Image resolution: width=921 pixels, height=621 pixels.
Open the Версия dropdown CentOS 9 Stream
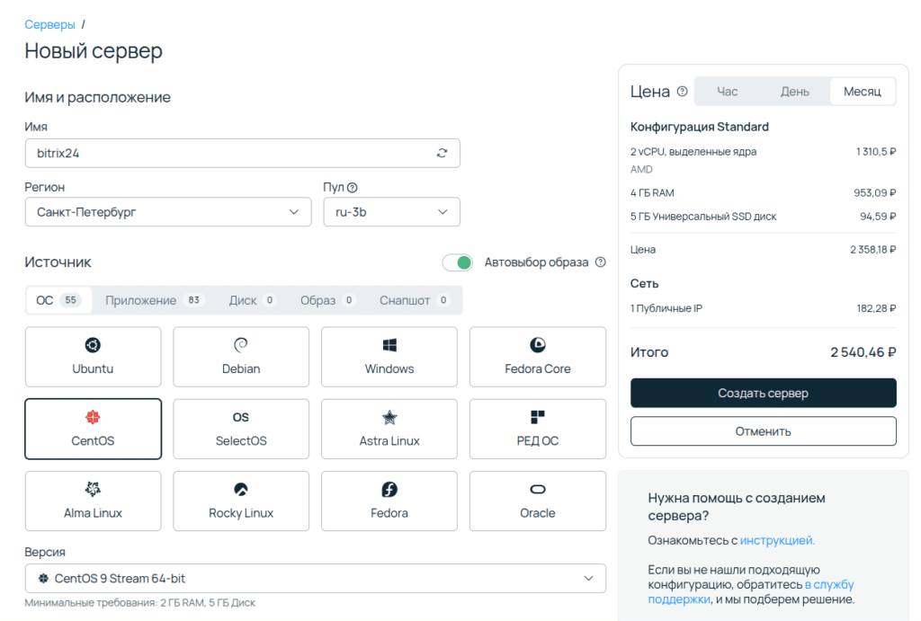tap(315, 579)
